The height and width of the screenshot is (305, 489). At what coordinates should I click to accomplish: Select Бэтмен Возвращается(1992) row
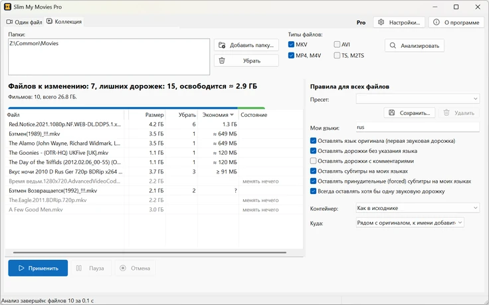(154, 191)
